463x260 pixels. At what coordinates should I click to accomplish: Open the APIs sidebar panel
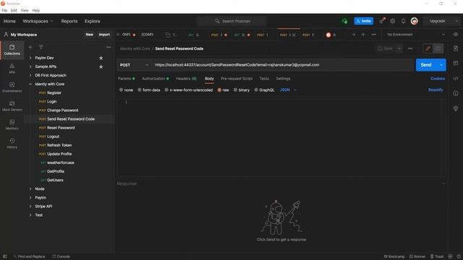[x=12, y=69]
